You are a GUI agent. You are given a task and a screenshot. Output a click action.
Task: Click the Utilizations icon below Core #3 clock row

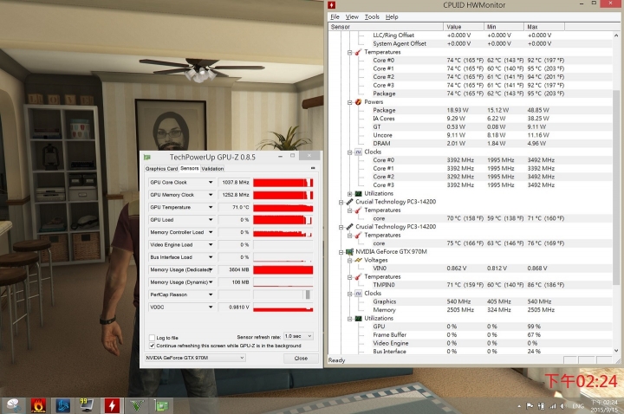pos(358,193)
